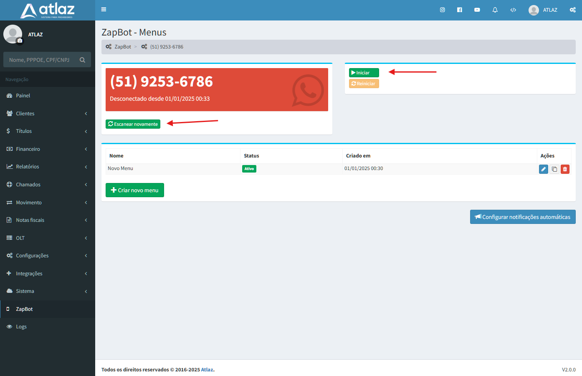Expand the Configurações sidebar chevron
This screenshot has width=582, height=376.
click(x=86, y=256)
